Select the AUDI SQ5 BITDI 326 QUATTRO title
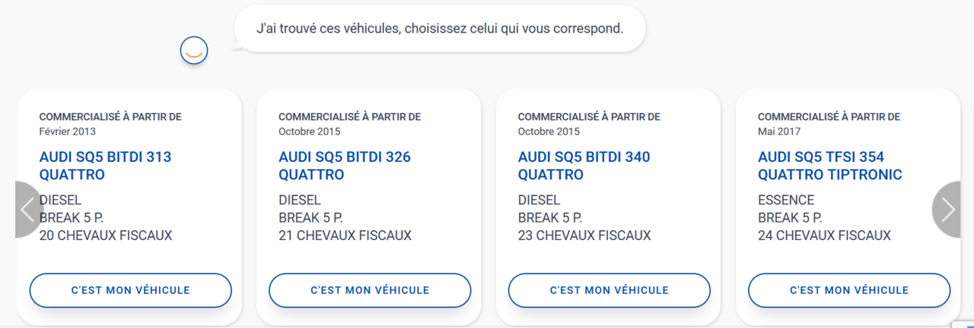974x328 pixels. pyautogui.click(x=344, y=166)
